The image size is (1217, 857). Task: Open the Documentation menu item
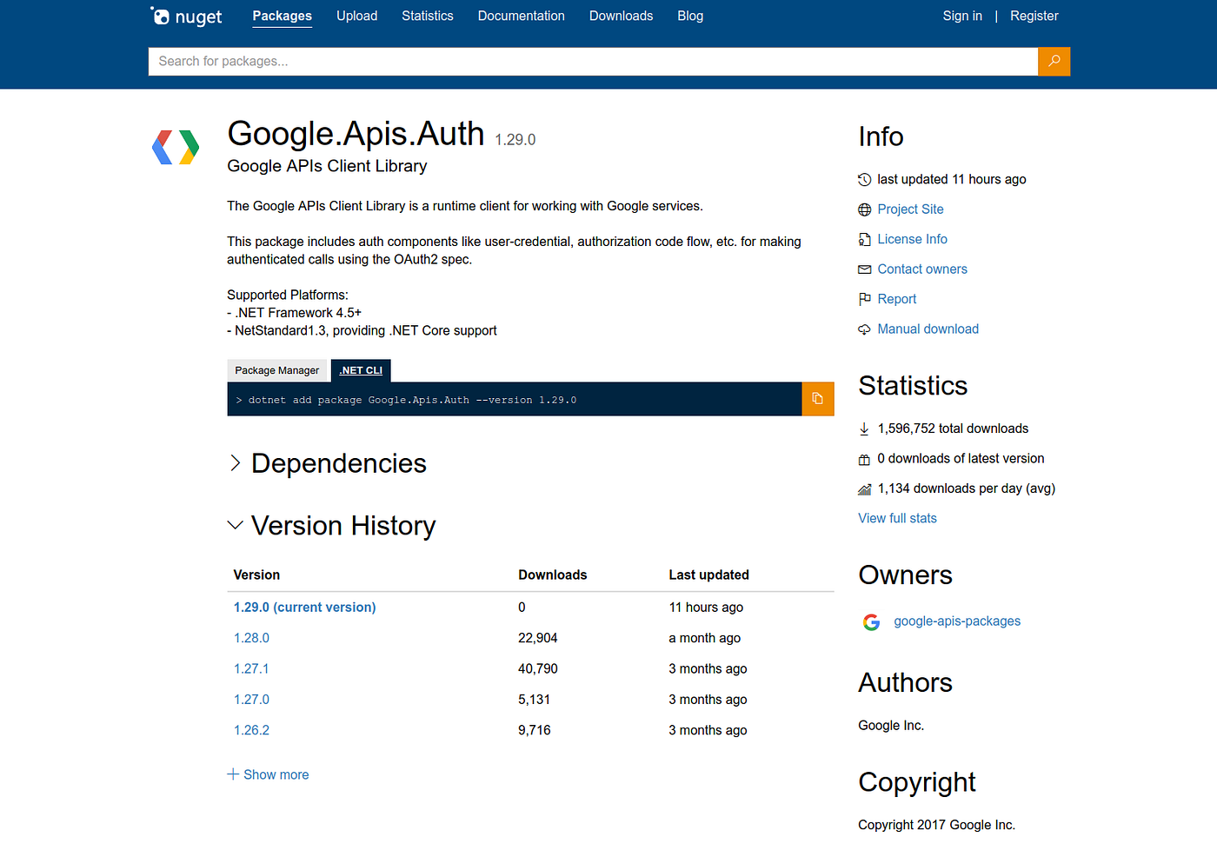point(521,16)
